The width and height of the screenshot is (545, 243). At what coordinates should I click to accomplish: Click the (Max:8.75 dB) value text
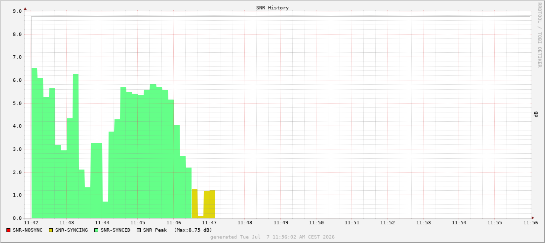(x=193, y=230)
